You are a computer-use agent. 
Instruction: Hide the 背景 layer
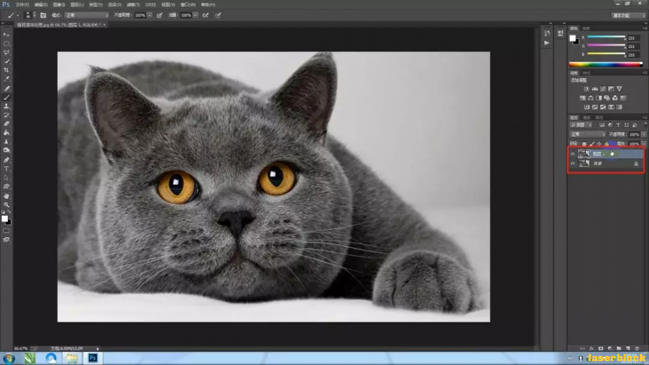click(x=572, y=164)
